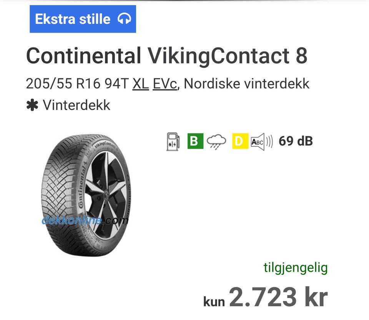The width and height of the screenshot is (369, 320).
Task: Click the headphones icon in Ekstra stille badge
Action: tap(124, 19)
